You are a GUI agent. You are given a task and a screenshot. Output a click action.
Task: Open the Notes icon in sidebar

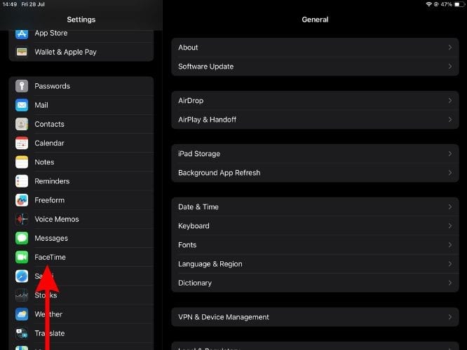[22, 162]
